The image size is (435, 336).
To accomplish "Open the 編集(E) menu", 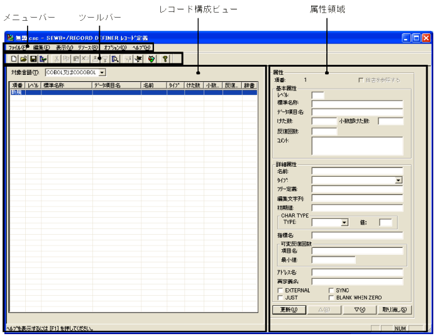I will [x=41, y=47].
